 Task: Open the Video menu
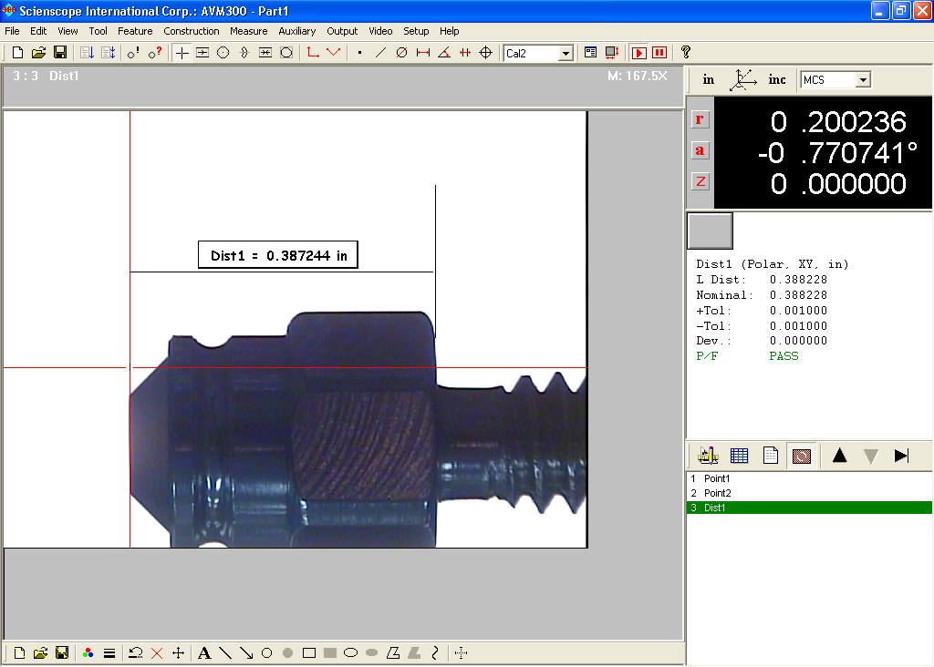(380, 31)
